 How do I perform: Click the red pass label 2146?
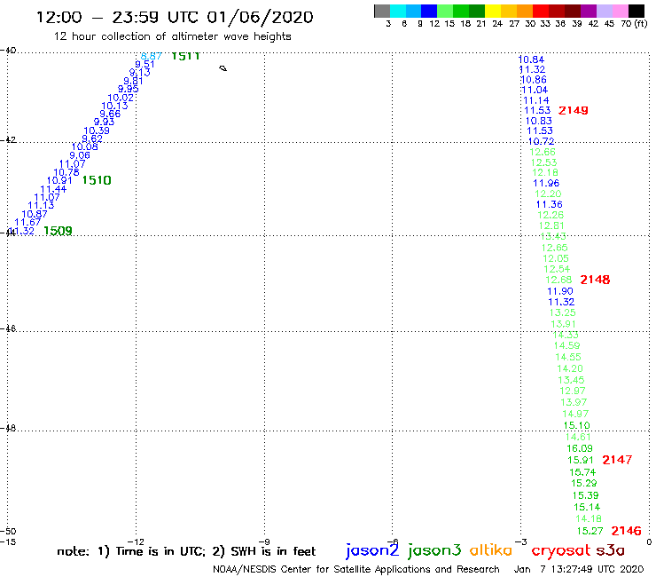pyautogui.click(x=626, y=531)
